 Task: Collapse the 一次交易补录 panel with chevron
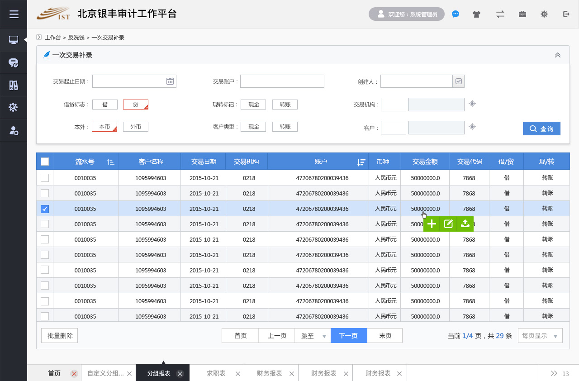[557, 54]
